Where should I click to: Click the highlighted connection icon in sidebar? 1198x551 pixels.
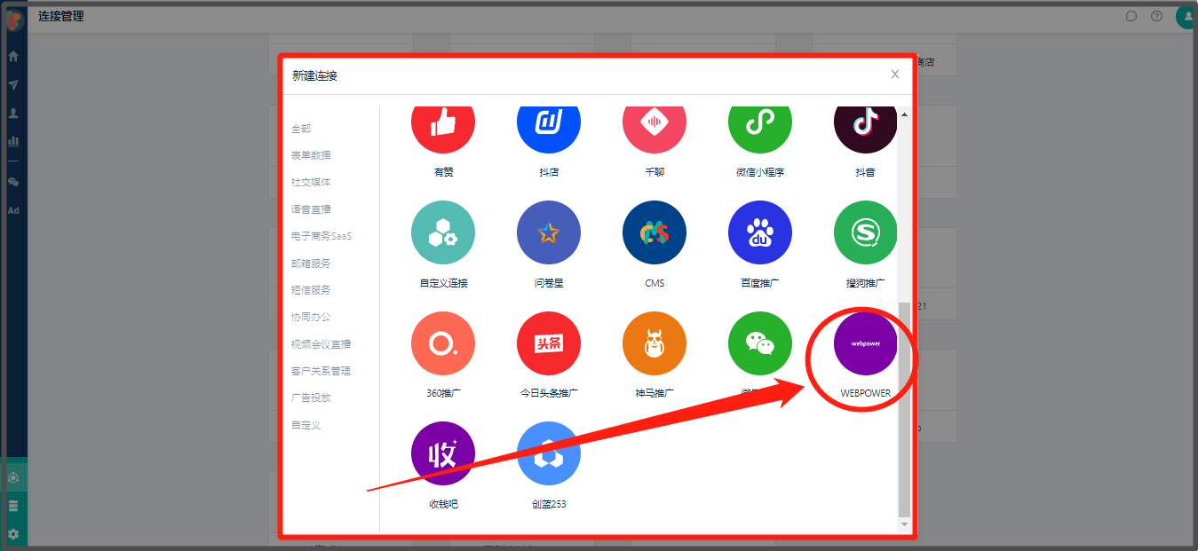pos(13,477)
